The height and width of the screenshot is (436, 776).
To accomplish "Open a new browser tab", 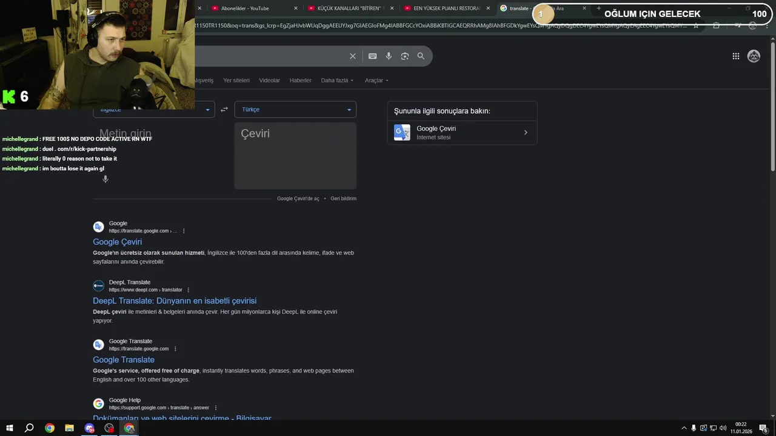I will coord(599,8).
